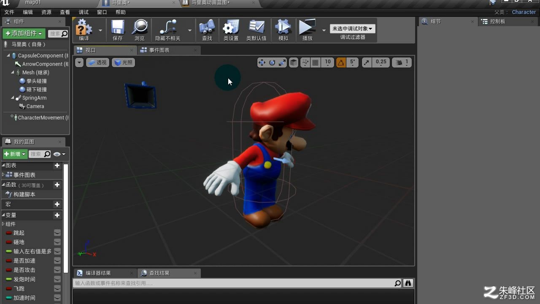
Task: Click the coordinate system toggle icon
Action: coord(305,62)
